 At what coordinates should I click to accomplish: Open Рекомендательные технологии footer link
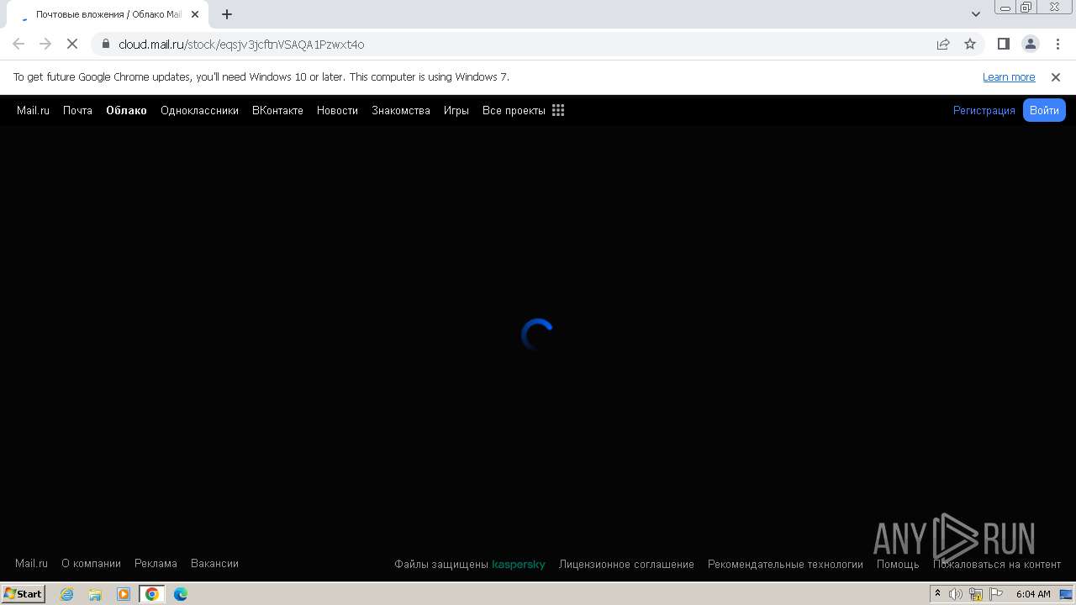click(x=785, y=564)
